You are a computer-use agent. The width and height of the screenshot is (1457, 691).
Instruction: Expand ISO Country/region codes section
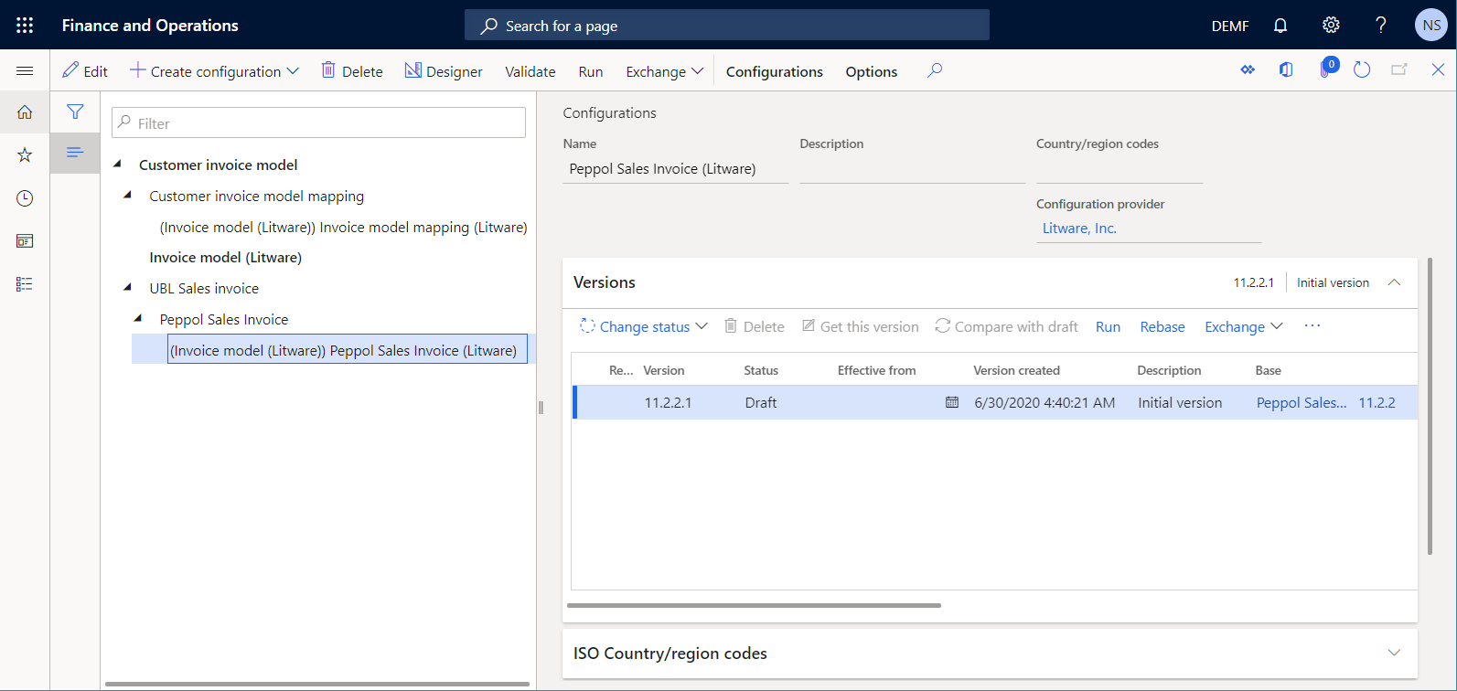click(1394, 653)
